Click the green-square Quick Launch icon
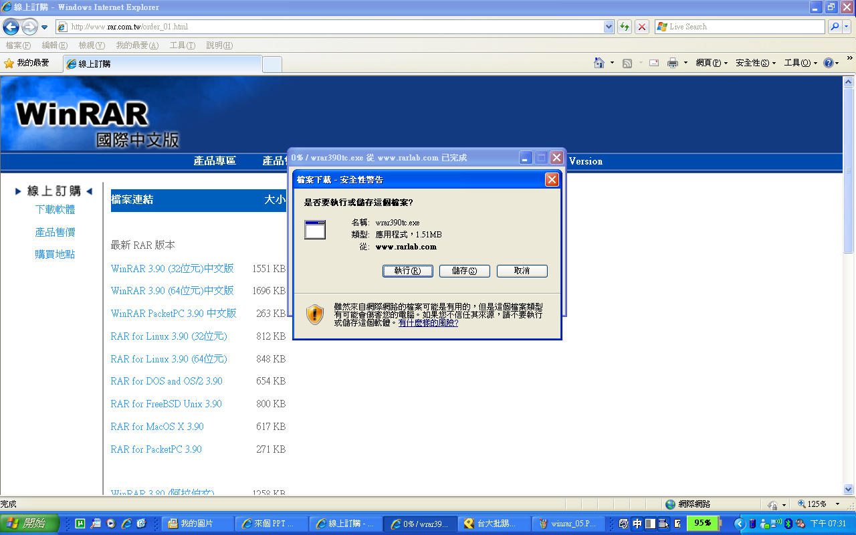This screenshot has width=856, height=535. [80, 524]
